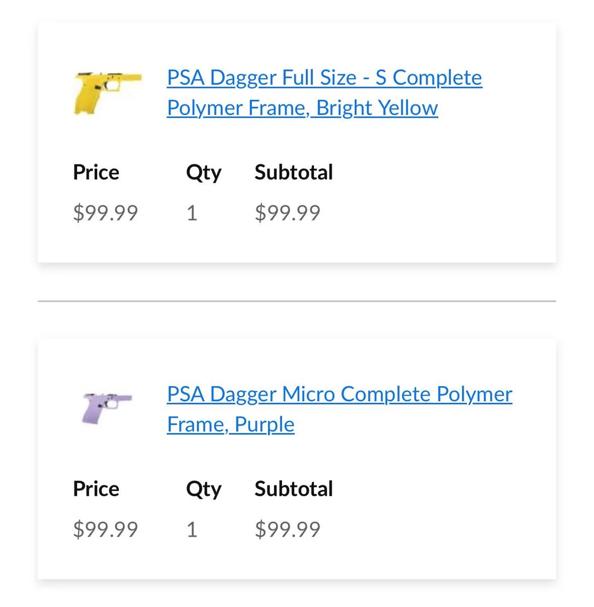Select the Qty value for the yellow frame
The width and height of the screenshot is (594, 607).
(192, 212)
